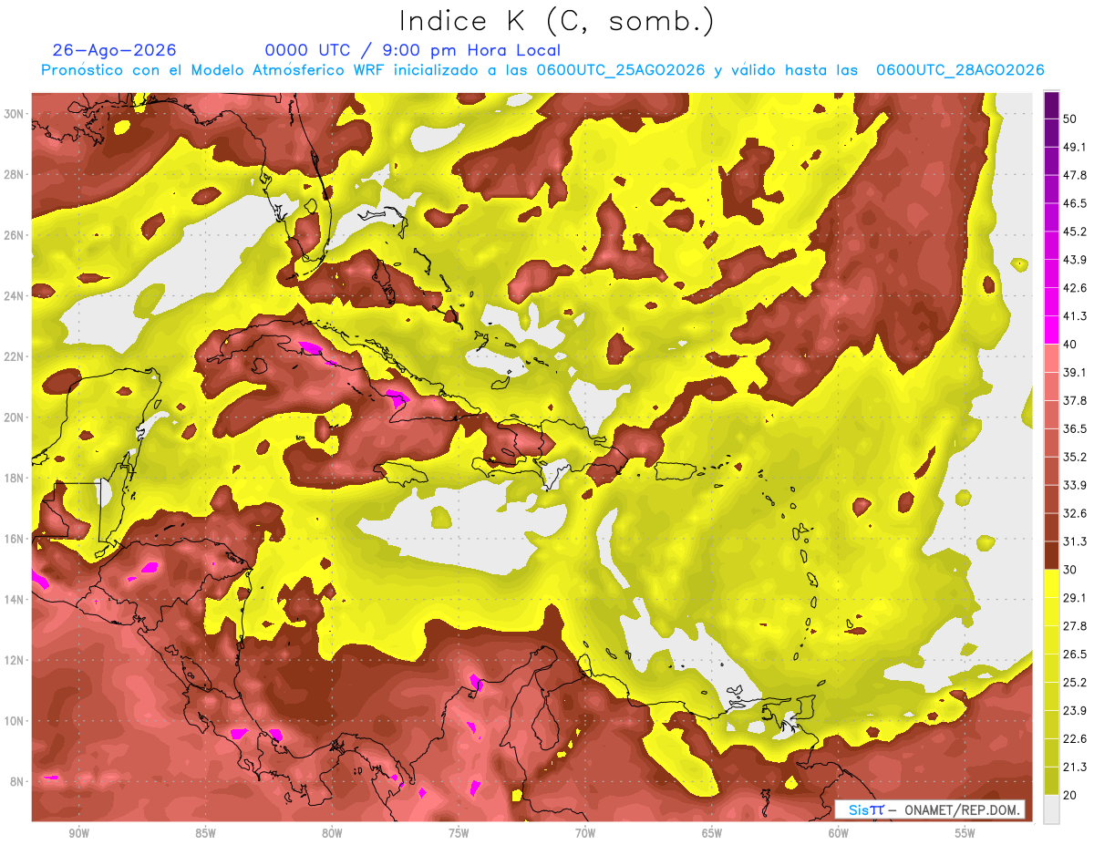Image resolution: width=1094 pixels, height=845 pixels.
Task: Click the colorbar label '25.2'
Action: coord(1075,682)
